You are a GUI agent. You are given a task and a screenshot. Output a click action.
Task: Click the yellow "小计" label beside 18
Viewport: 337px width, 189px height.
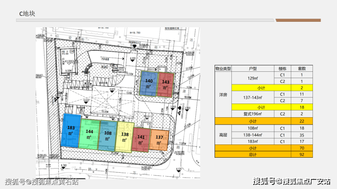click(x=261, y=107)
